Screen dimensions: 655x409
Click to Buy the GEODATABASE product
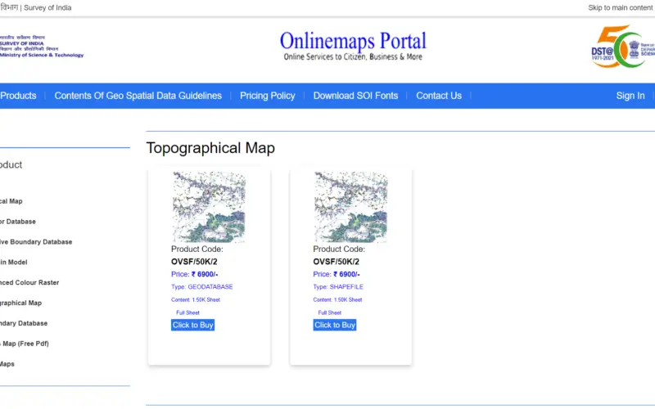192,325
